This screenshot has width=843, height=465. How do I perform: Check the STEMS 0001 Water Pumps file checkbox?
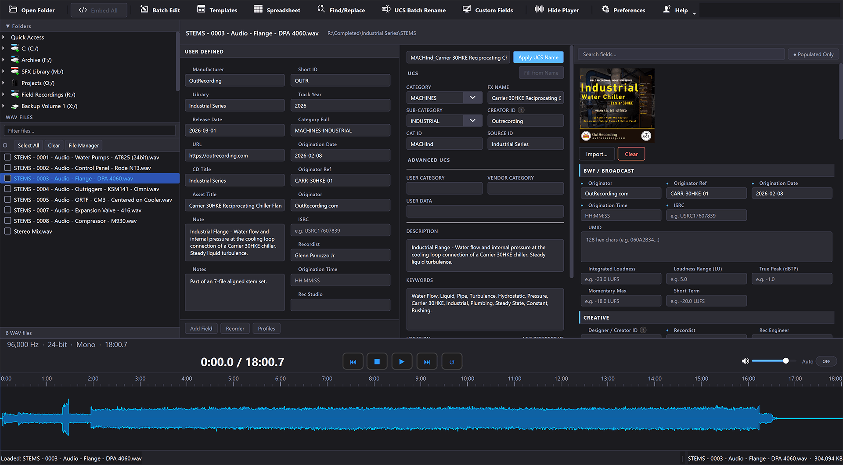tap(7, 157)
